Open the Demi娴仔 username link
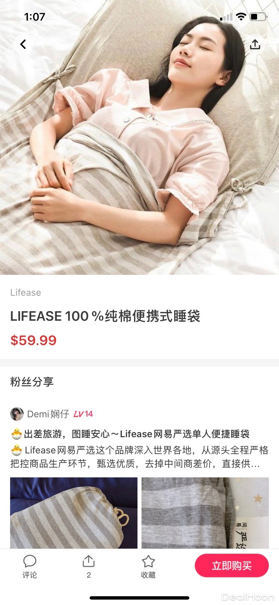Image resolution: width=279 pixels, height=605 pixels. 48,414
